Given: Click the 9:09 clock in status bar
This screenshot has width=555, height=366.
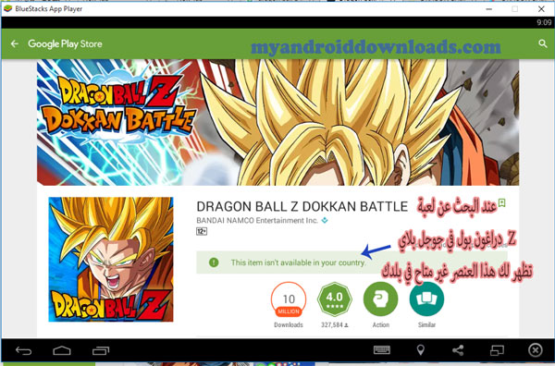Looking at the screenshot, I should (544, 22).
